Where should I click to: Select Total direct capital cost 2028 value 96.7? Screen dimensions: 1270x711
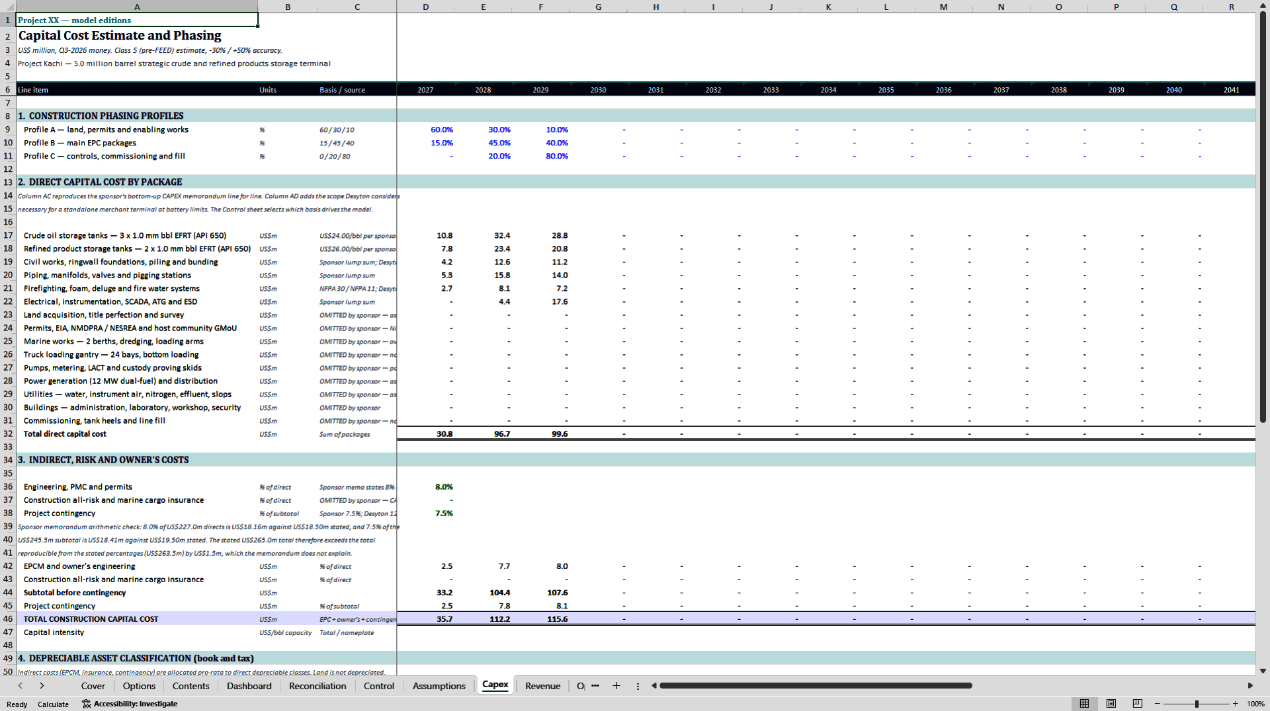click(x=484, y=434)
